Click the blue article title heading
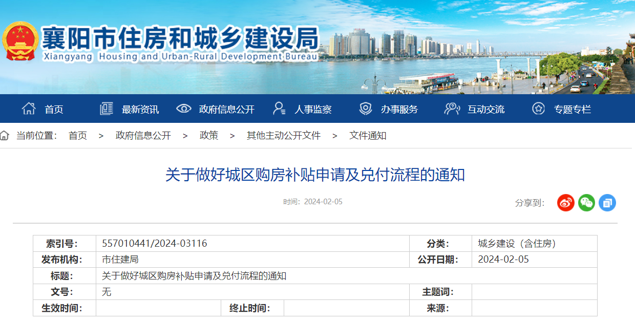 coord(315,175)
